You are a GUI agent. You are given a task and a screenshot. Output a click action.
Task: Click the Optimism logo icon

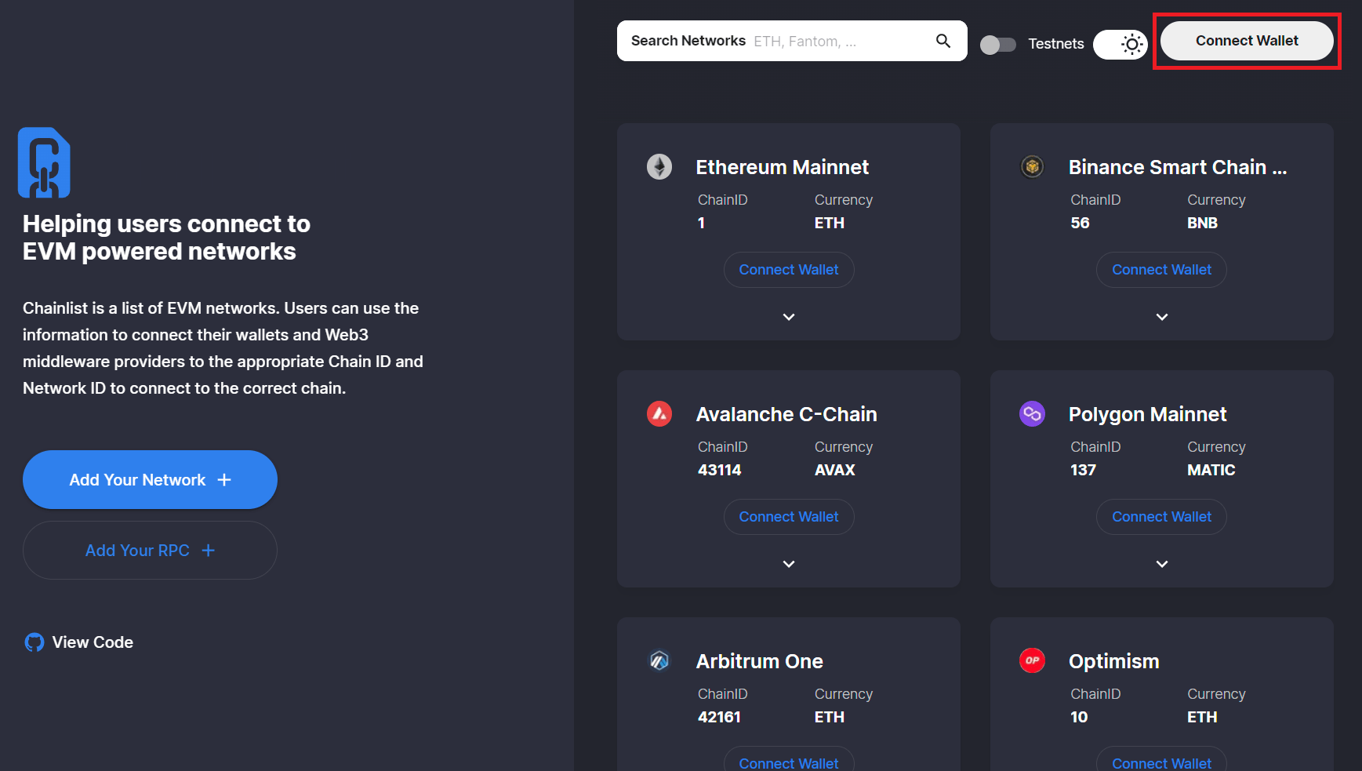click(1032, 660)
